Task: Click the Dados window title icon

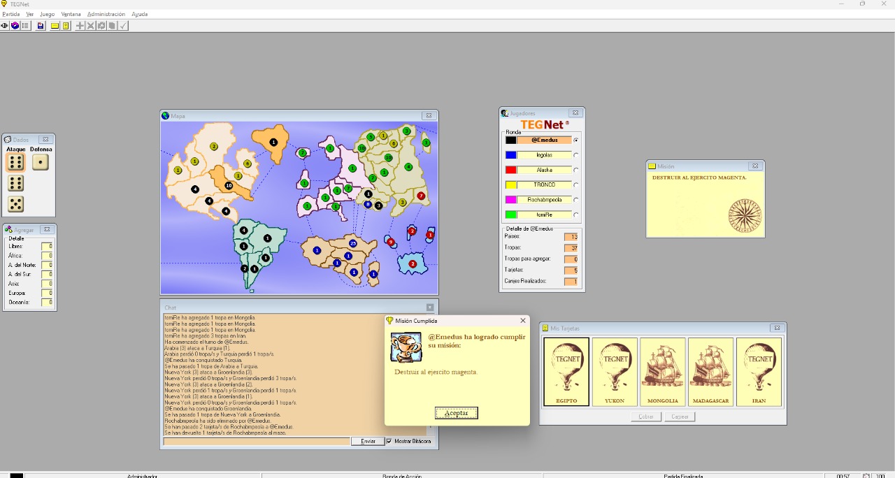Action: tap(8, 140)
